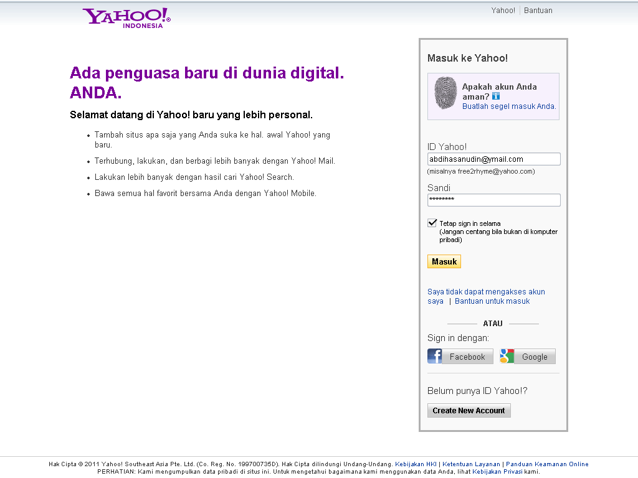638x478 pixels.
Task: Click the Create New Account button
Action: pos(469,411)
